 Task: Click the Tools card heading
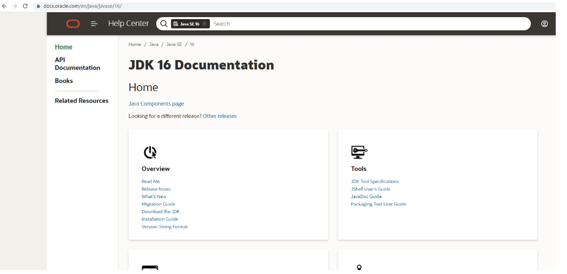coord(359,169)
